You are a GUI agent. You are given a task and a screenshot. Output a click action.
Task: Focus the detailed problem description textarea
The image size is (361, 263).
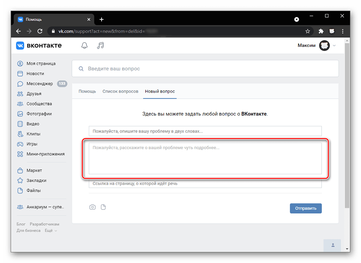coord(205,158)
